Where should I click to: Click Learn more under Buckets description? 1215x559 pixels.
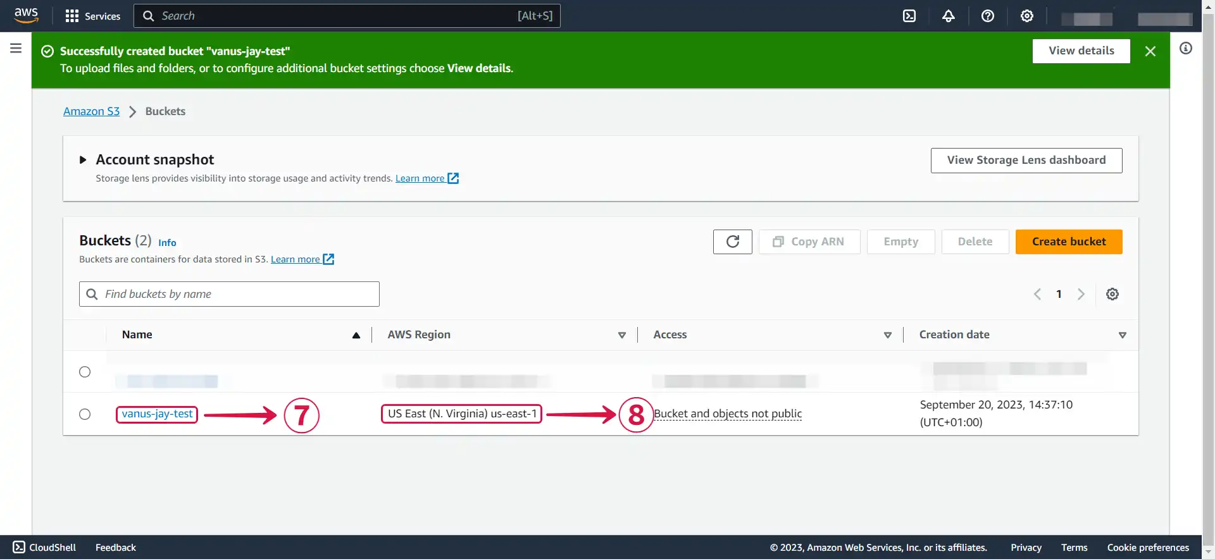tap(296, 259)
